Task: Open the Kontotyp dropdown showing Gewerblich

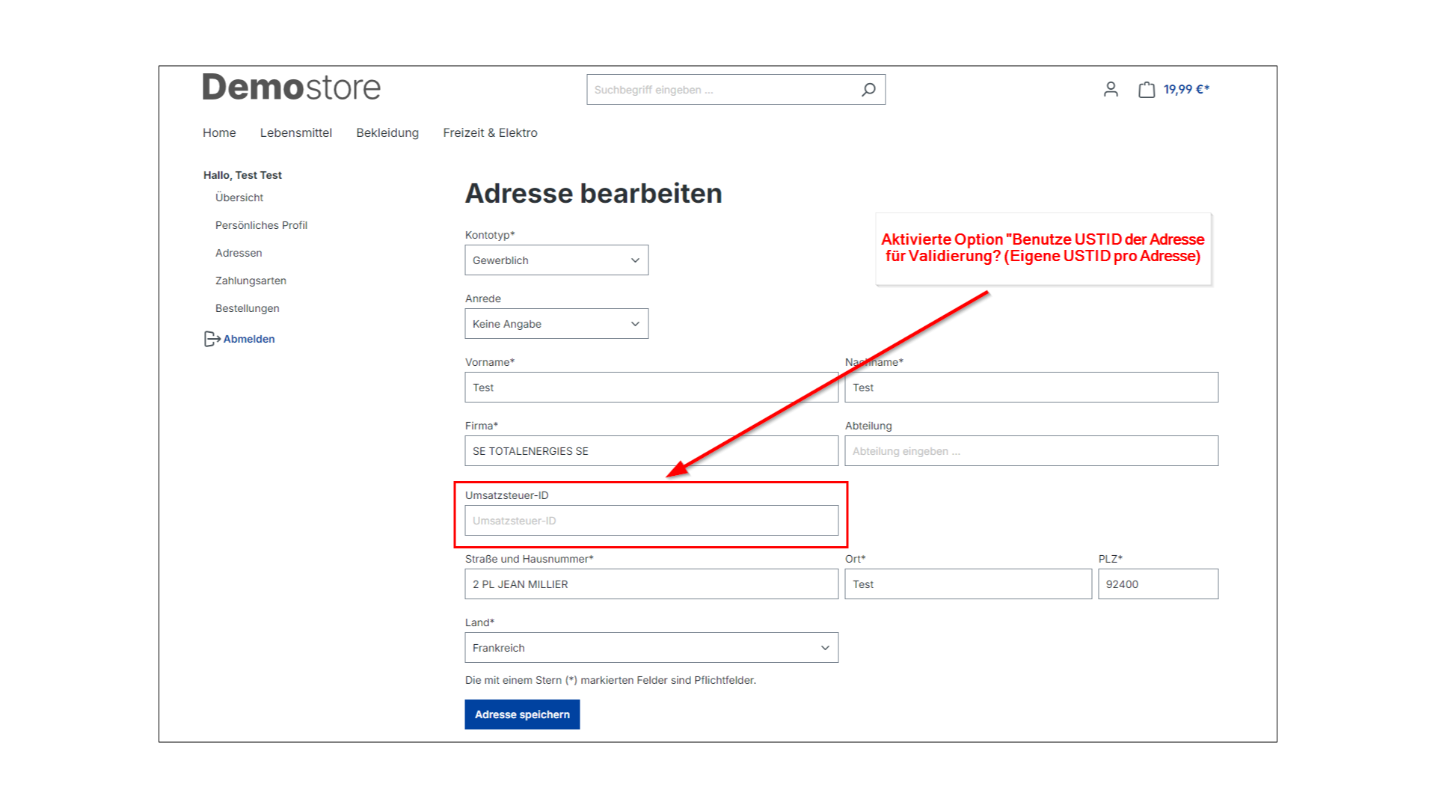Action: click(x=556, y=260)
